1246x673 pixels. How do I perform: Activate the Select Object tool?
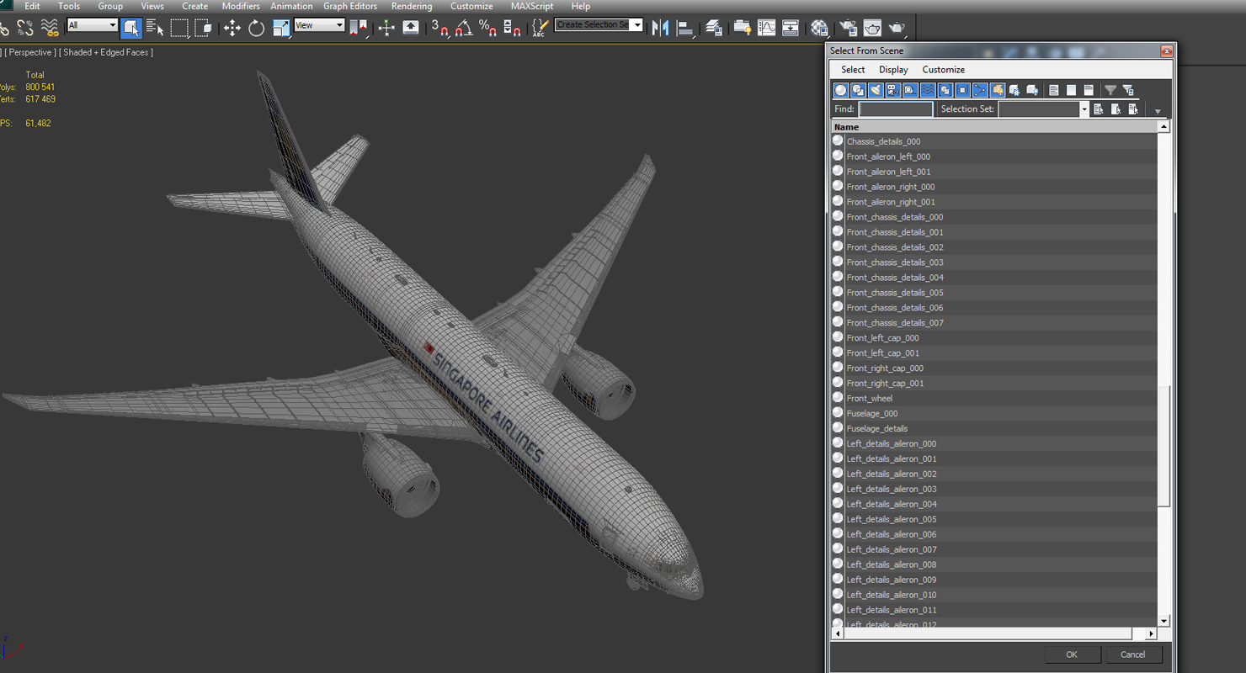(x=130, y=28)
